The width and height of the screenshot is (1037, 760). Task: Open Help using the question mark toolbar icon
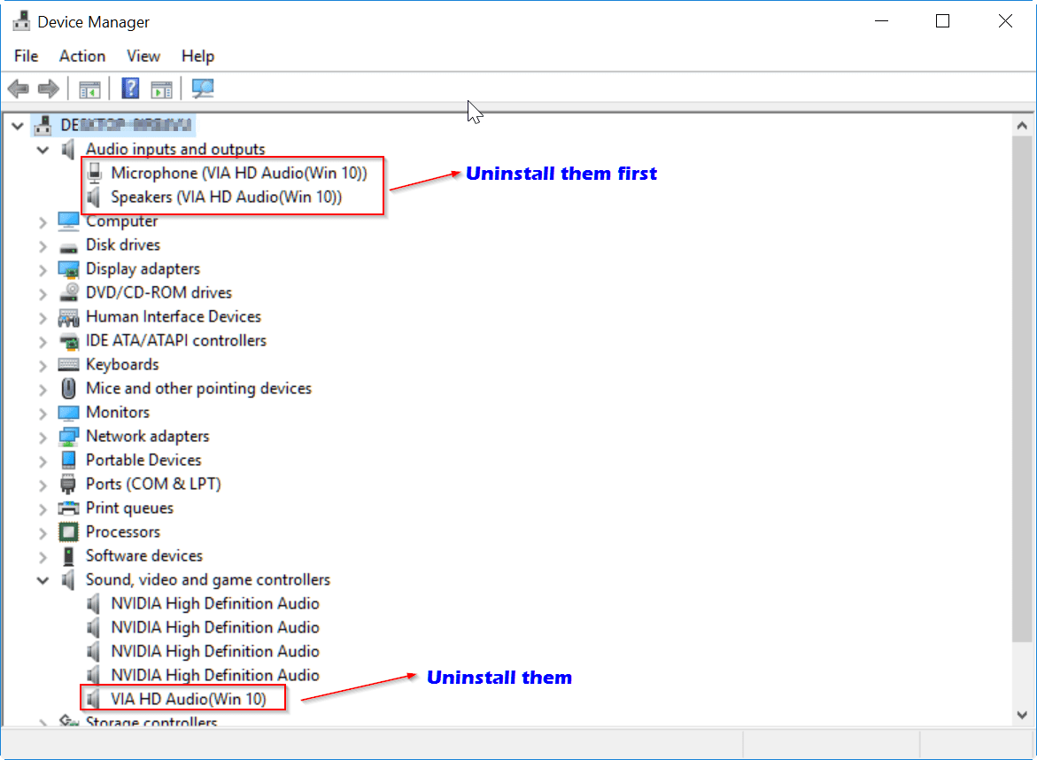pyautogui.click(x=129, y=88)
